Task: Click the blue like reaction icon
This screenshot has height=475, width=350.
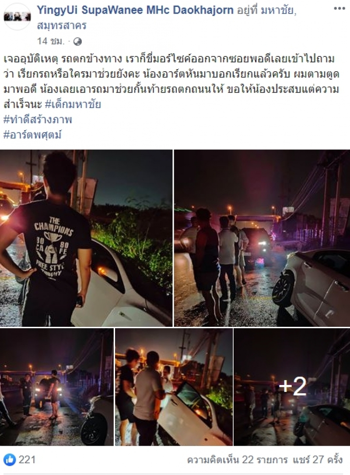Action: tap(10, 460)
